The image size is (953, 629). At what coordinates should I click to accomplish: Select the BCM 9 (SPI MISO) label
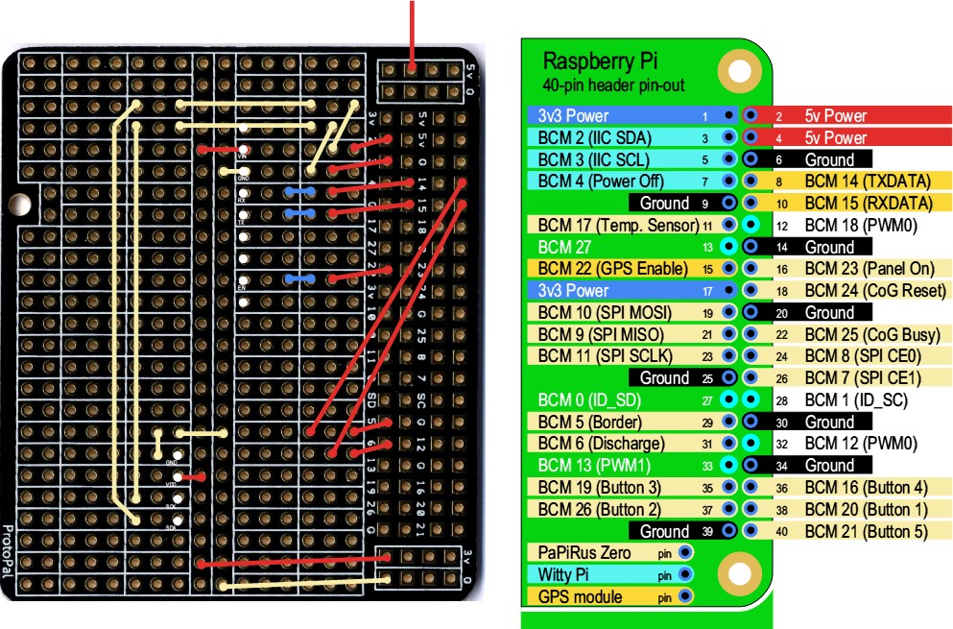coord(601,334)
